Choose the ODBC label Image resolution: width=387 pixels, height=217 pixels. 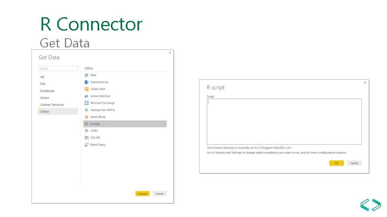pos(94,131)
